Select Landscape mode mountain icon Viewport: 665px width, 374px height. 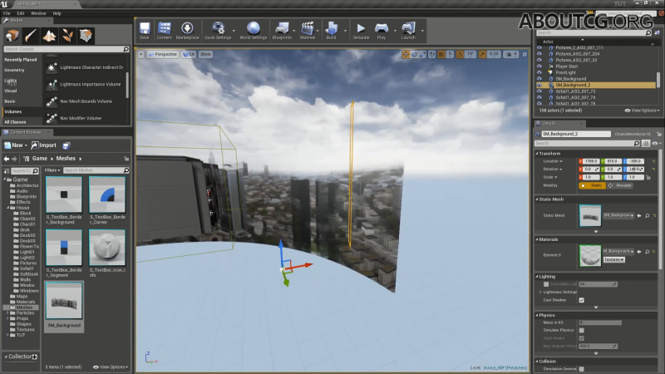[x=49, y=36]
